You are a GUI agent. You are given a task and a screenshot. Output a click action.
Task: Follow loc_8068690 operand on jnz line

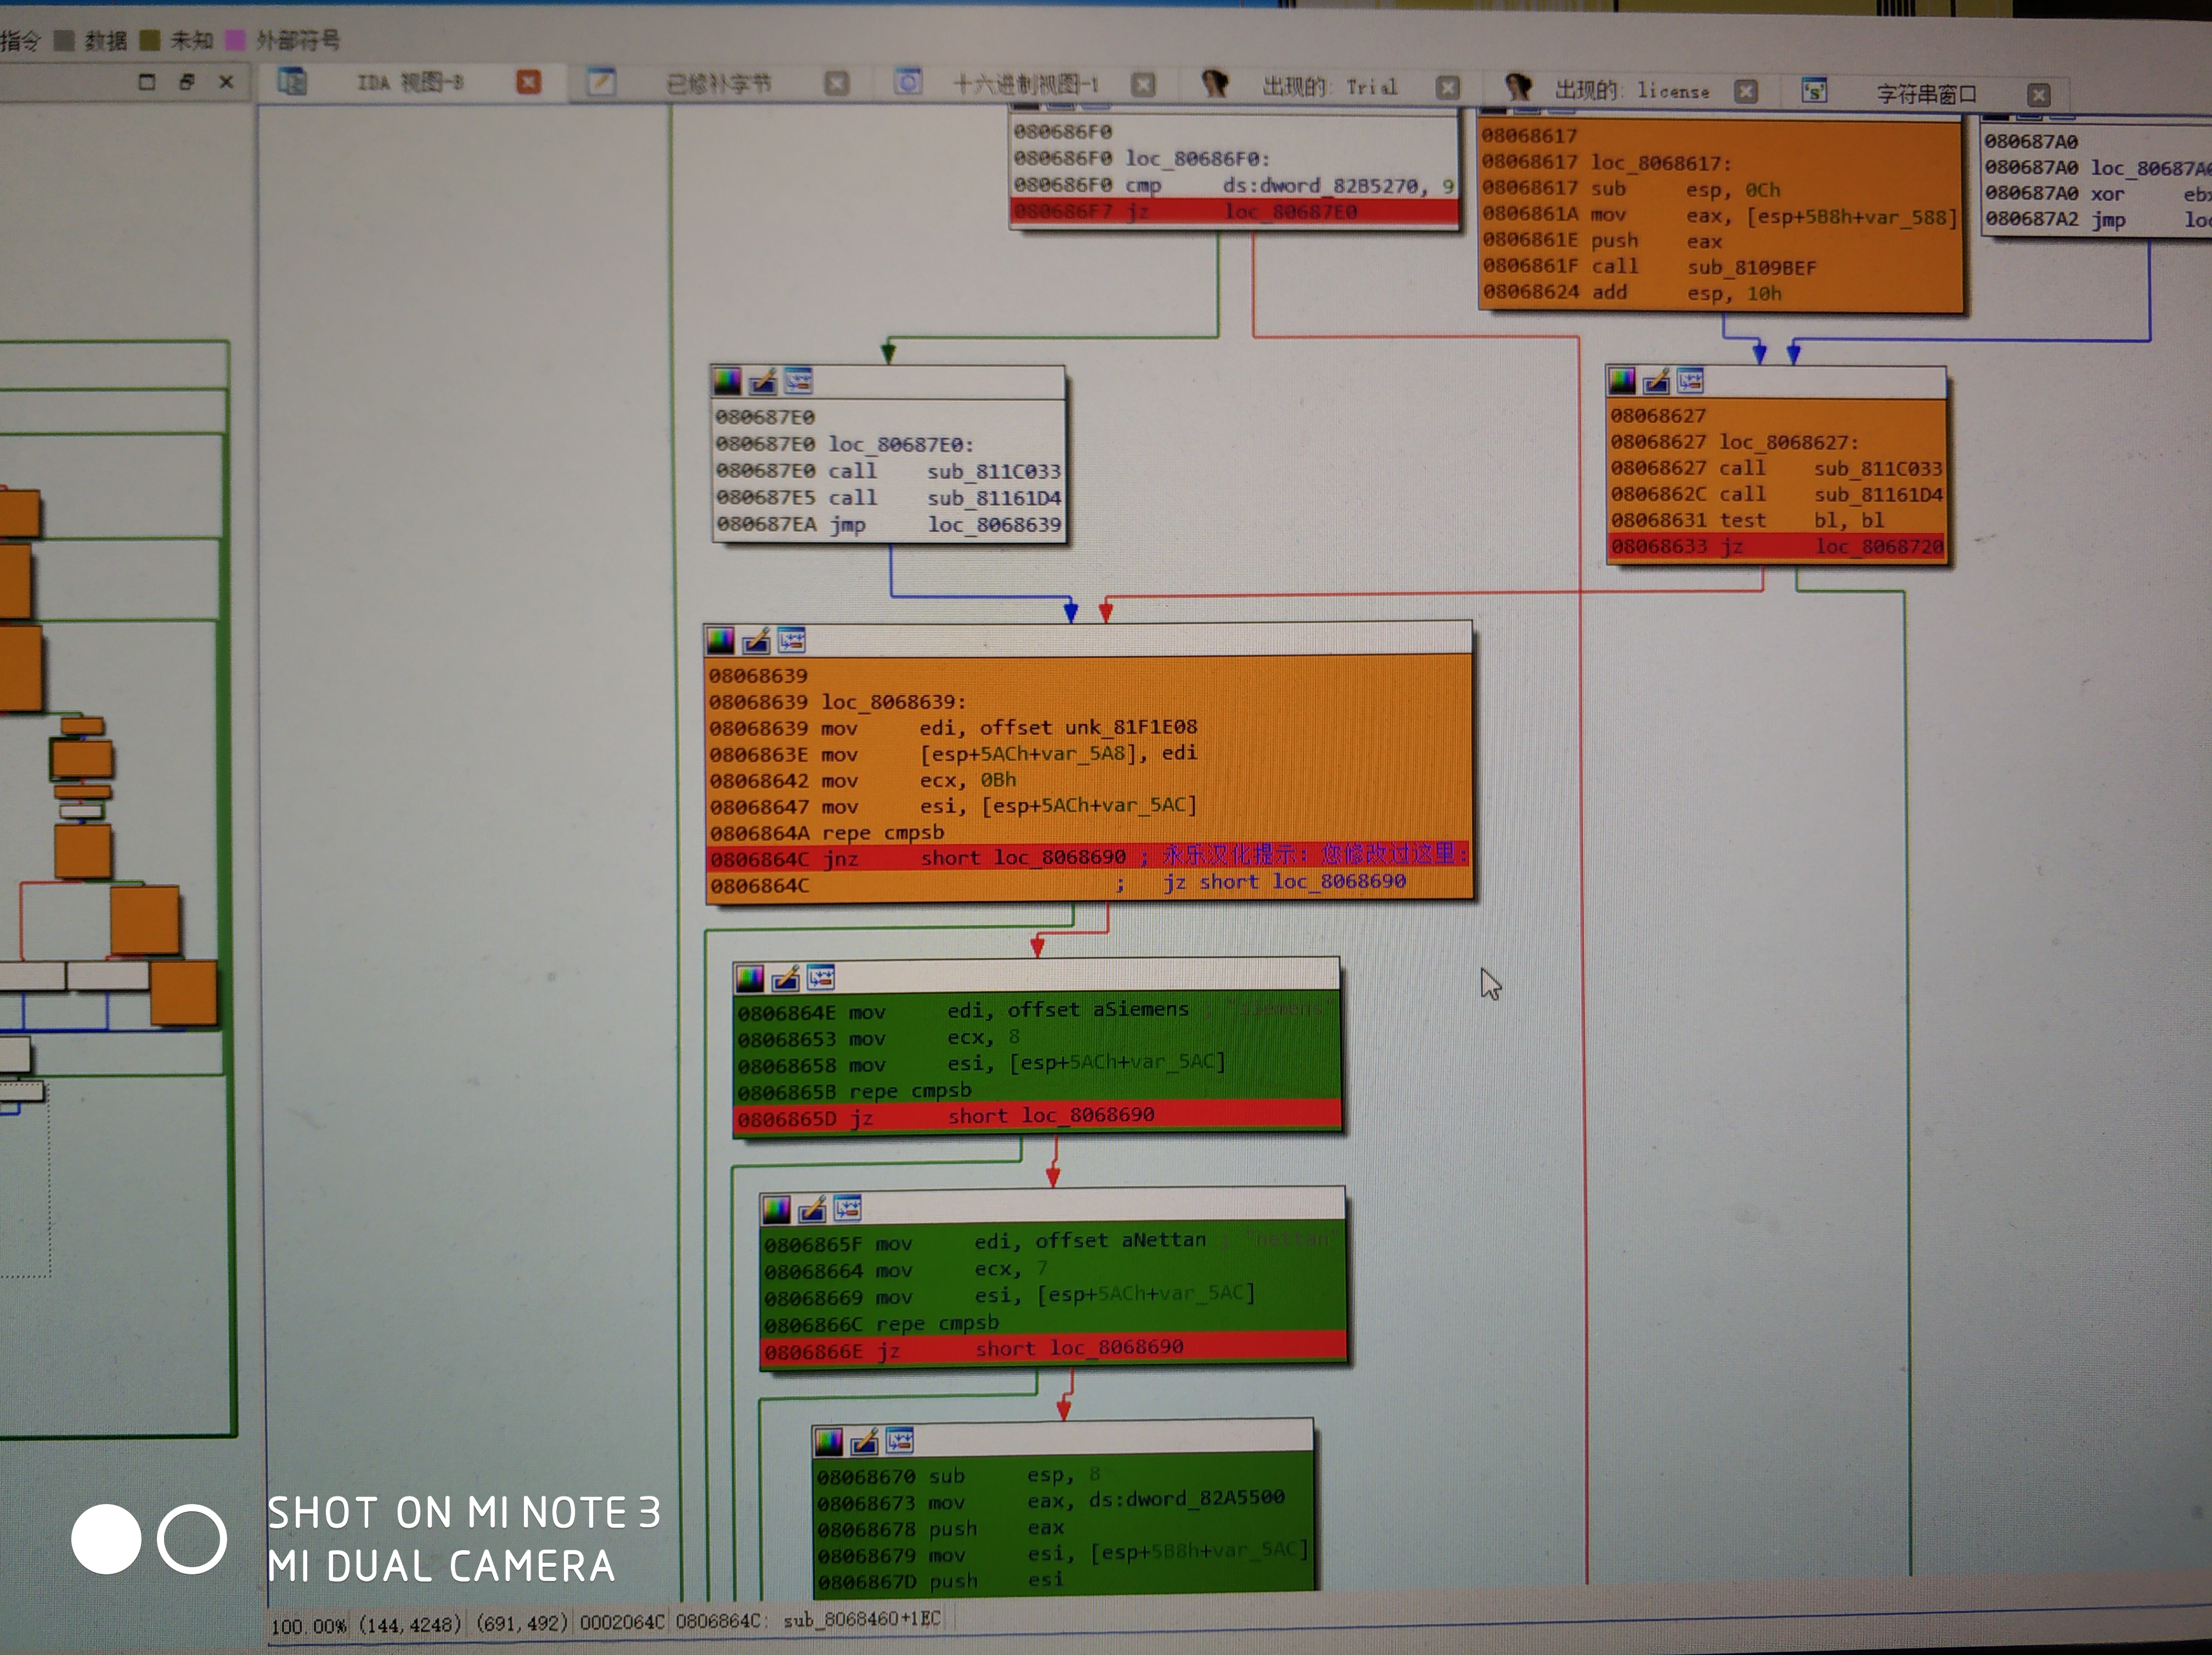[x=1059, y=858]
